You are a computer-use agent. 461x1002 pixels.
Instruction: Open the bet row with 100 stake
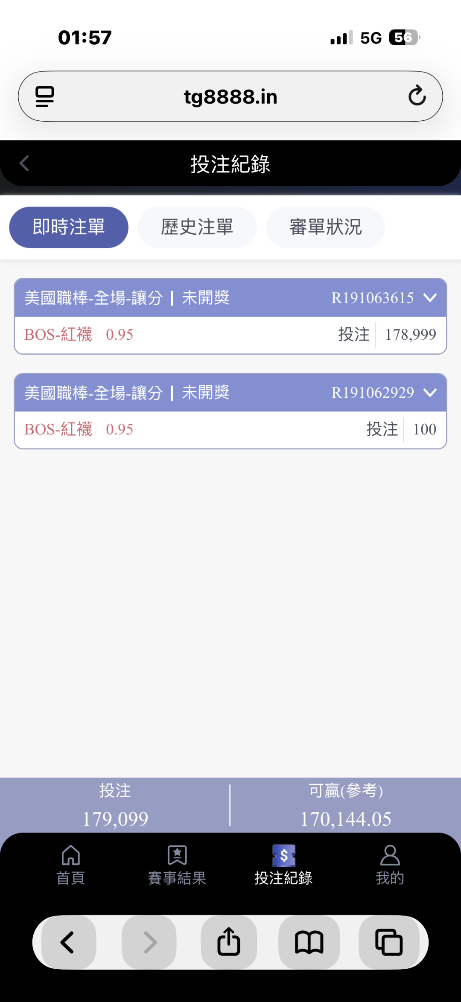(230, 429)
